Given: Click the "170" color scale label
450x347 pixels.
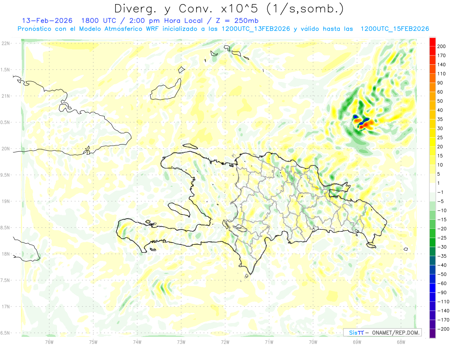Looking at the screenshot, I should (x=442, y=55).
